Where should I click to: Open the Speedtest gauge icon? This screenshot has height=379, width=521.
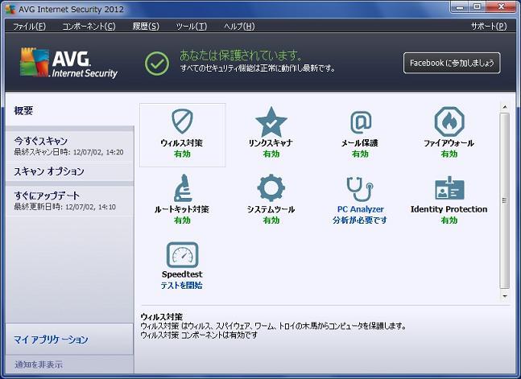183,255
